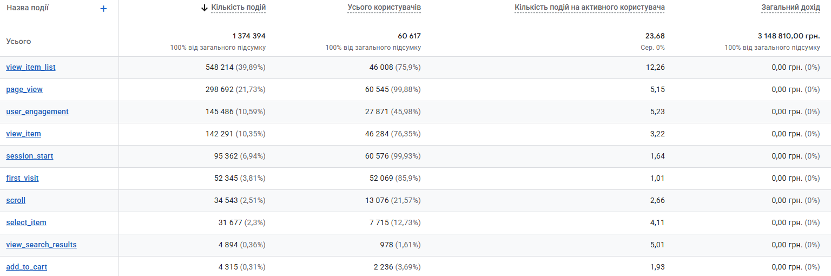Viewport: 831px width, 276px height.
Task: Open the Назва події dimension selector
Action: click(x=28, y=8)
